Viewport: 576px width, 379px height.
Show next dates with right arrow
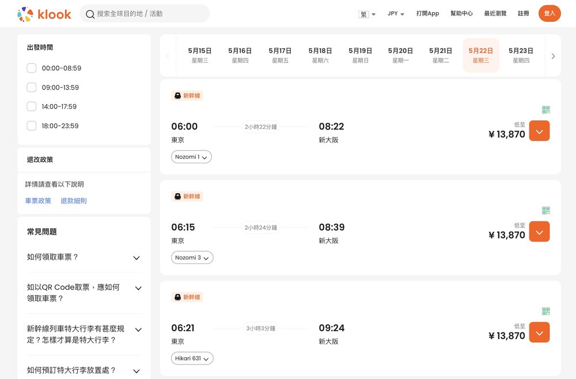(553, 56)
